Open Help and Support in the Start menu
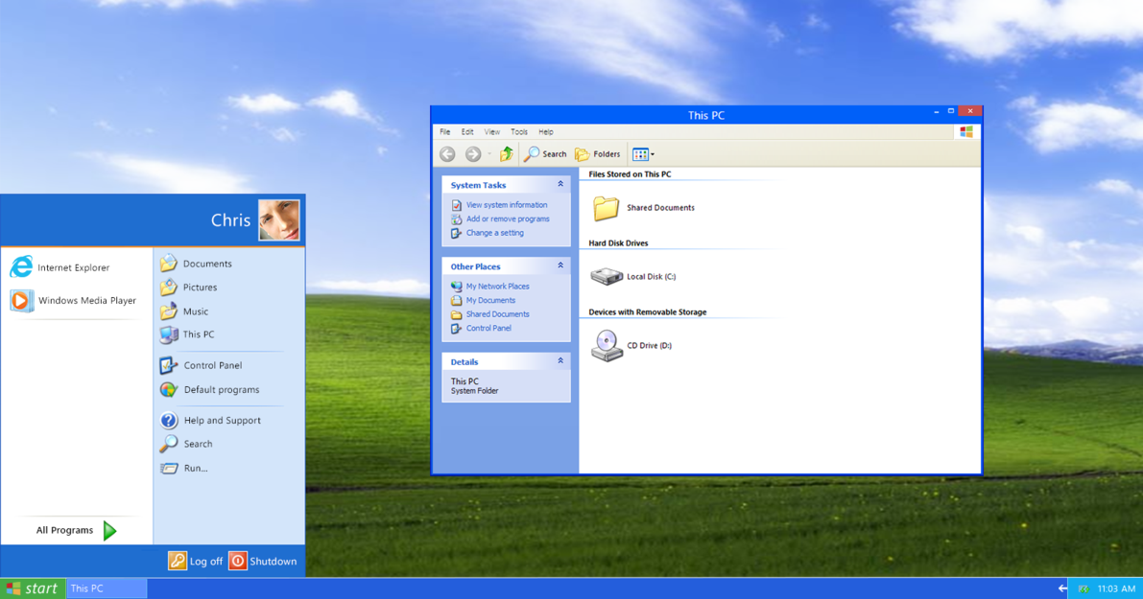Image resolution: width=1143 pixels, height=599 pixels. 210,420
